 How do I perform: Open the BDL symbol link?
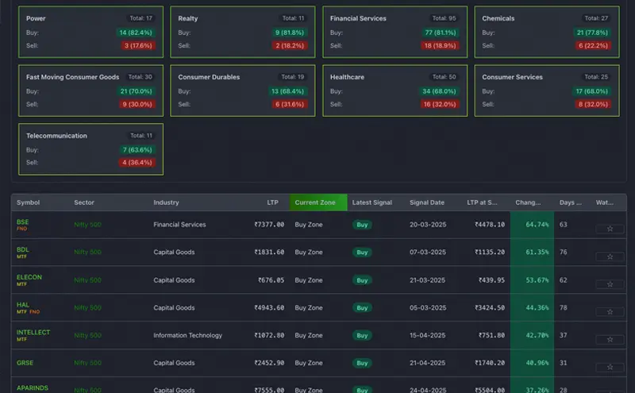point(23,249)
